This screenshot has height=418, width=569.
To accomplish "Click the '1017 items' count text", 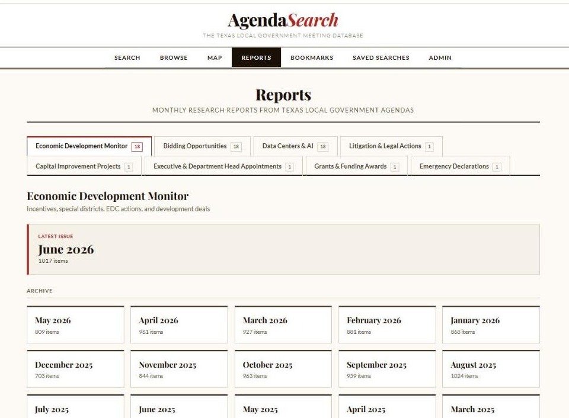I will click(53, 261).
